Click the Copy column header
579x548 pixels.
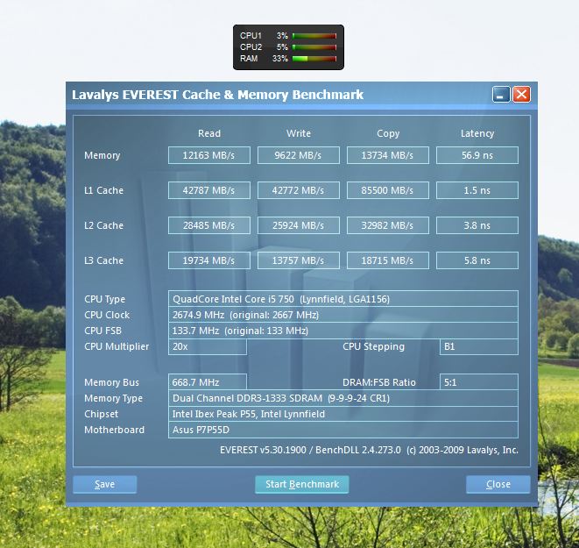pyautogui.click(x=388, y=134)
